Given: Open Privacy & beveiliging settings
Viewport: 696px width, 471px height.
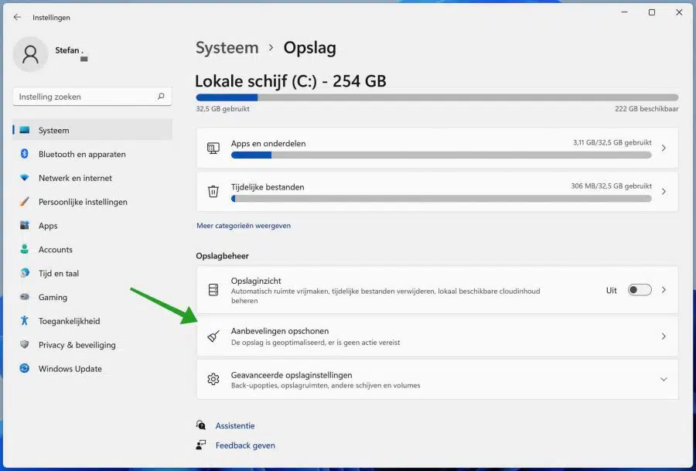Looking at the screenshot, I should click(92, 344).
